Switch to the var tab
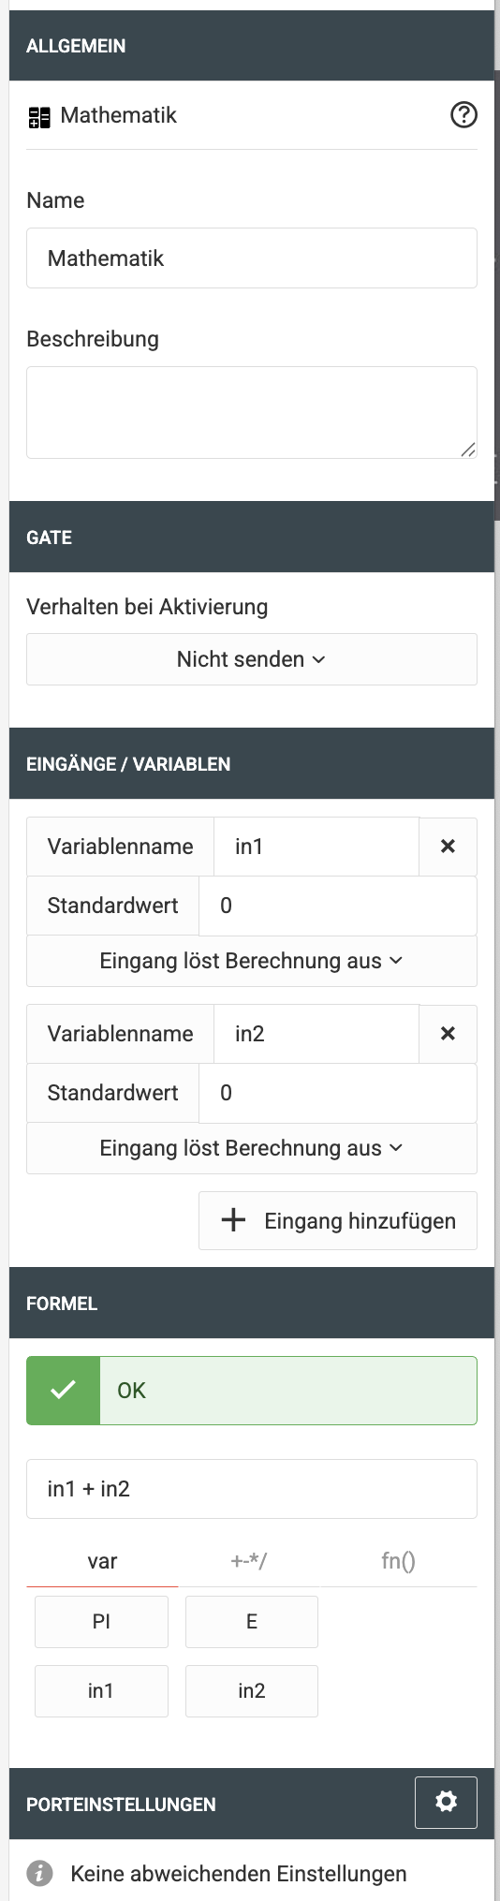The image size is (500, 1901). (102, 1561)
